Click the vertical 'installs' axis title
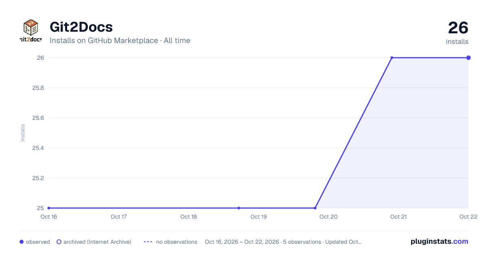 23,133
